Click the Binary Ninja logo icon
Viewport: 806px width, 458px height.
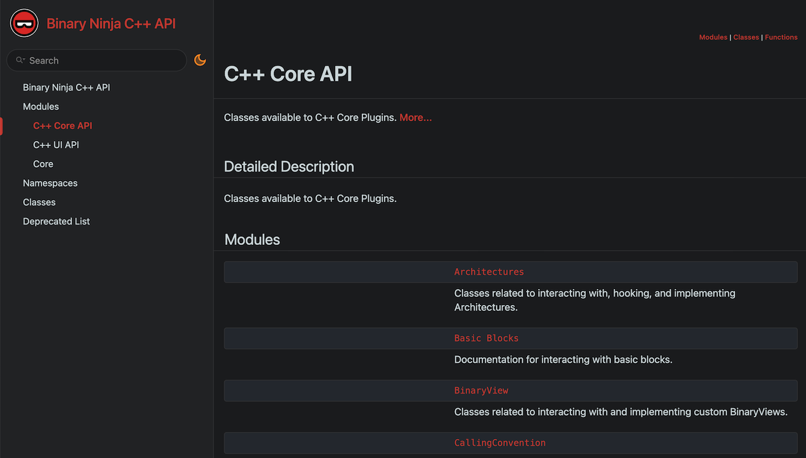(x=24, y=24)
